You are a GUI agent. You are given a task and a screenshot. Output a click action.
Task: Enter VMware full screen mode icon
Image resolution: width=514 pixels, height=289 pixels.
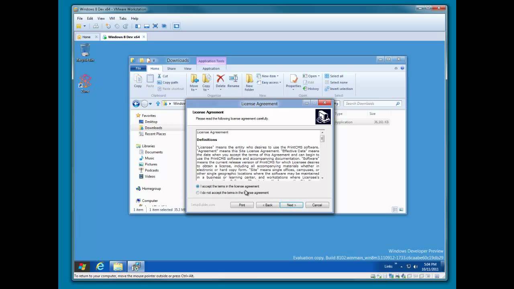[155, 26]
